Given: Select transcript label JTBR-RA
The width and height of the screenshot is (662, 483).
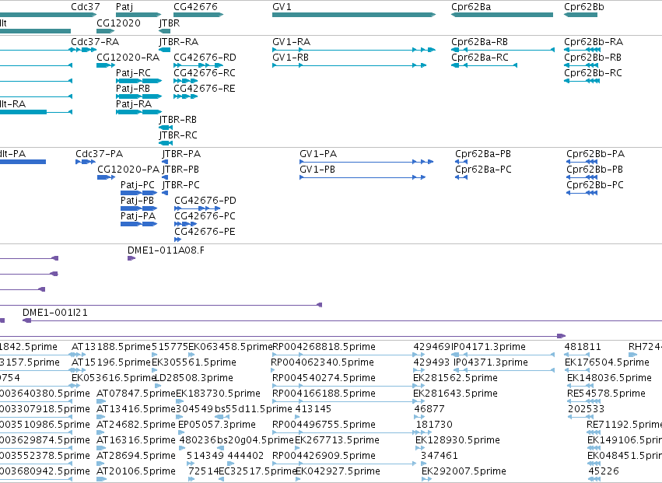Looking at the screenshot, I should click(x=179, y=42).
